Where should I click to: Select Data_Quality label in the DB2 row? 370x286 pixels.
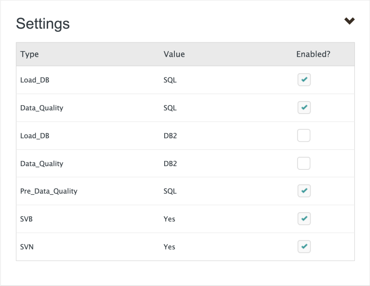pyautogui.click(x=42, y=163)
